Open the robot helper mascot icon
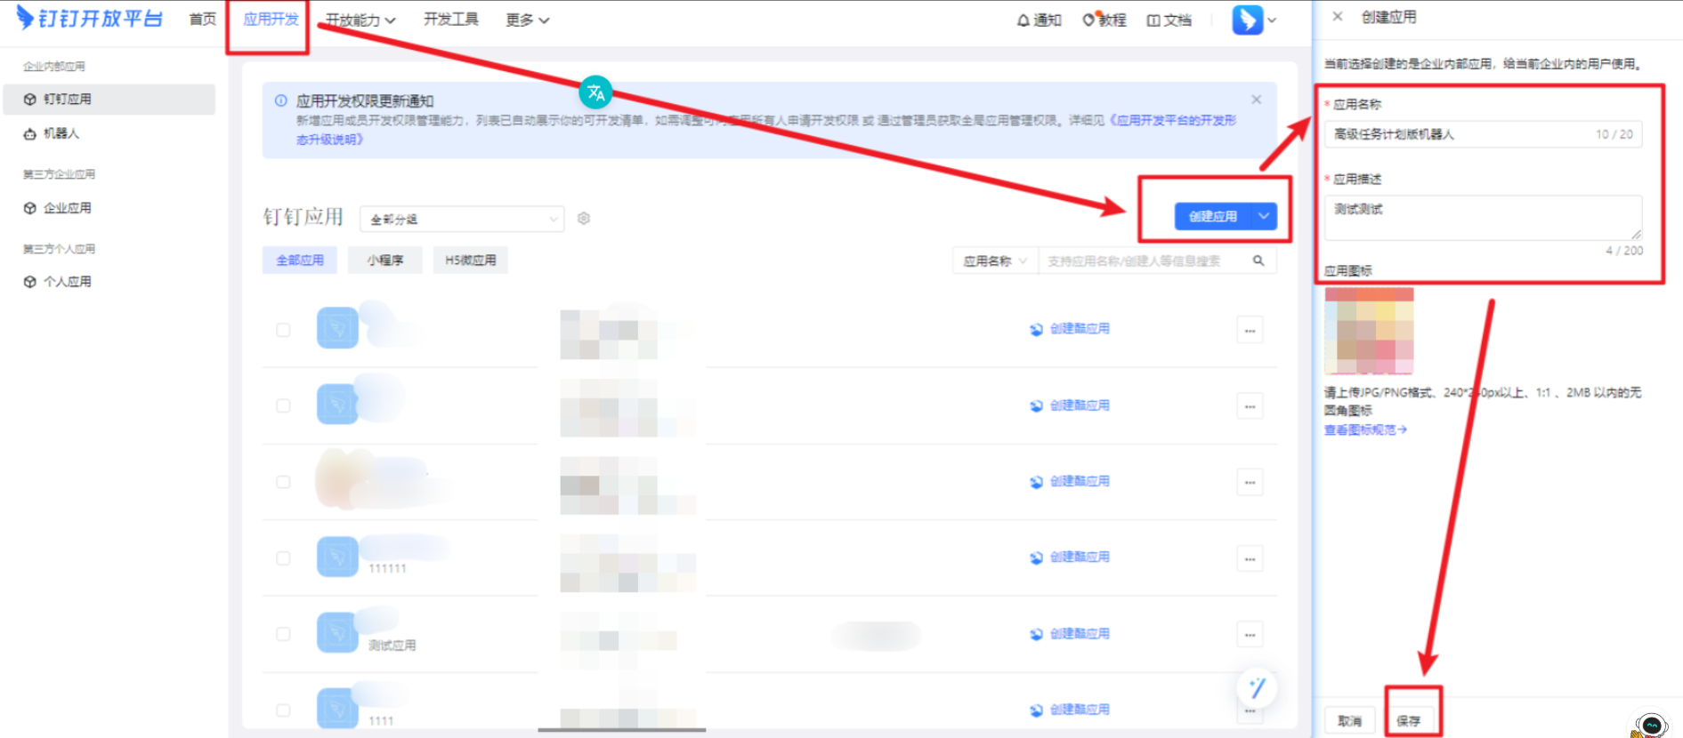 click(x=1651, y=724)
